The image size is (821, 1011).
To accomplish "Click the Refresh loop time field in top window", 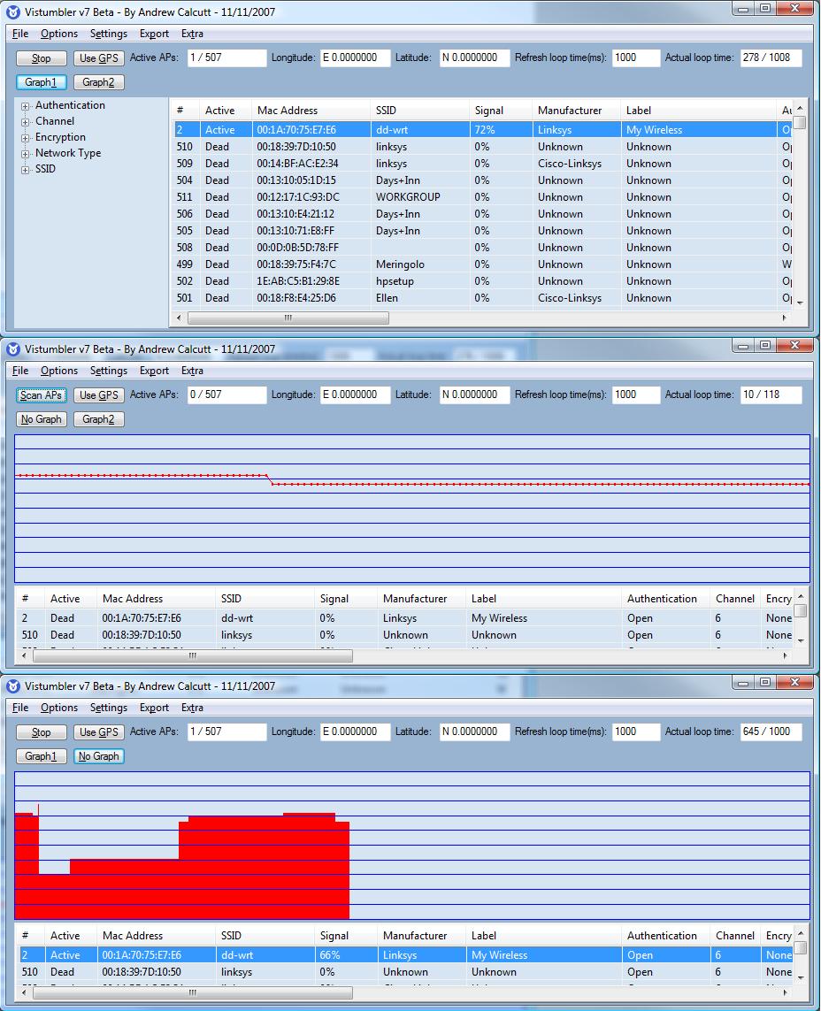I will pos(636,58).
